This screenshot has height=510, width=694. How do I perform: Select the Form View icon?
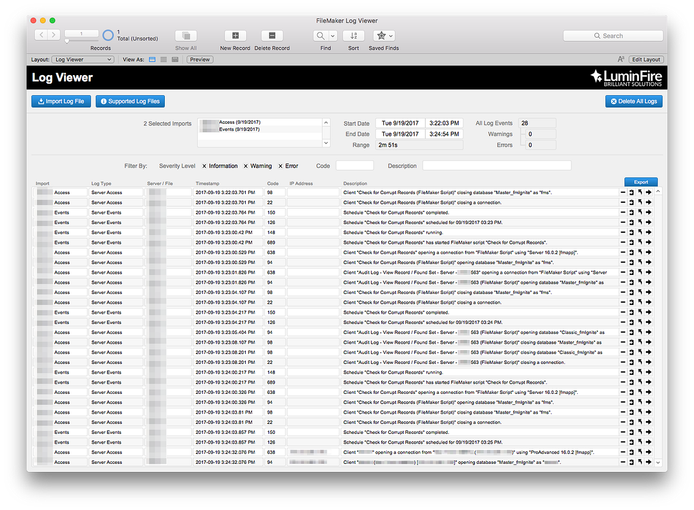[x=151, y=59]
